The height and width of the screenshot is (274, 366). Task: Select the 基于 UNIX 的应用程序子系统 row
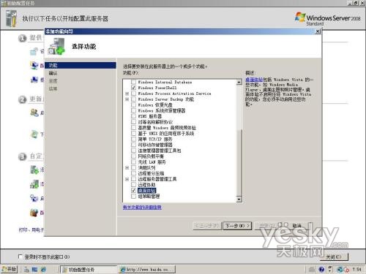[x=166, y=134]
